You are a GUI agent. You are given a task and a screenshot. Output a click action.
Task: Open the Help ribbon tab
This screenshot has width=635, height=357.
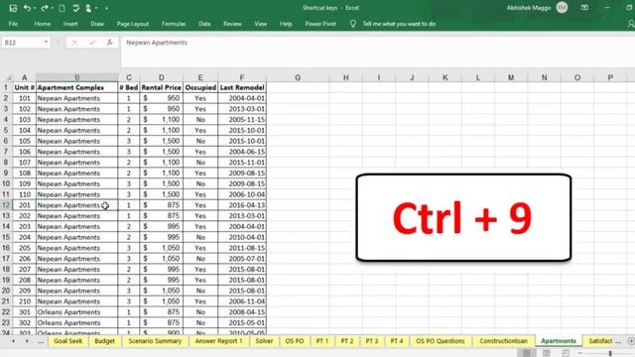click(286, 24)
